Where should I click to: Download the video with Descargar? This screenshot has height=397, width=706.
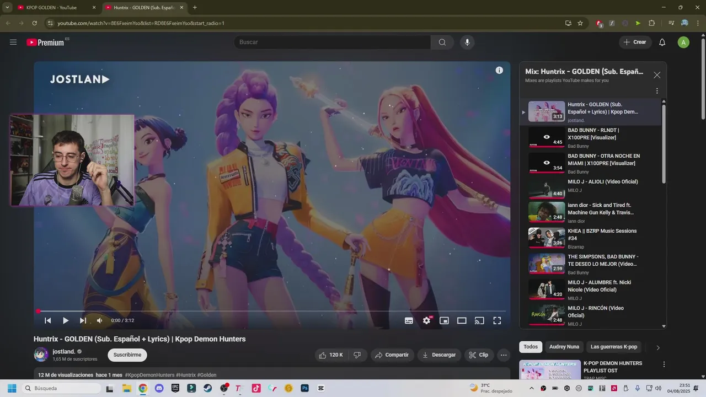439,355
